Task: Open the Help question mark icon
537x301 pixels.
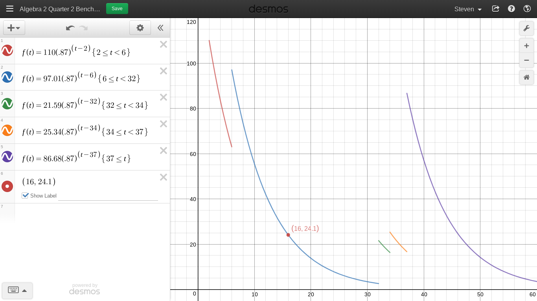Action: click(511, 9)
